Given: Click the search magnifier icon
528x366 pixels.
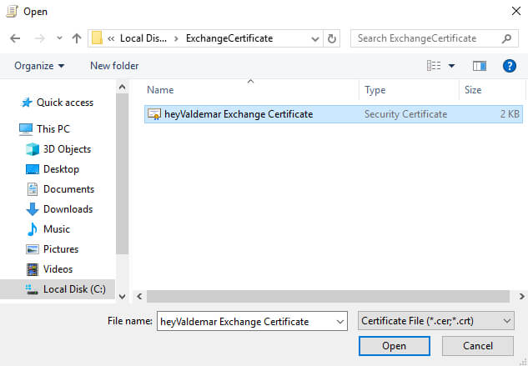Looking at the screenshot, I should (506, 38).
